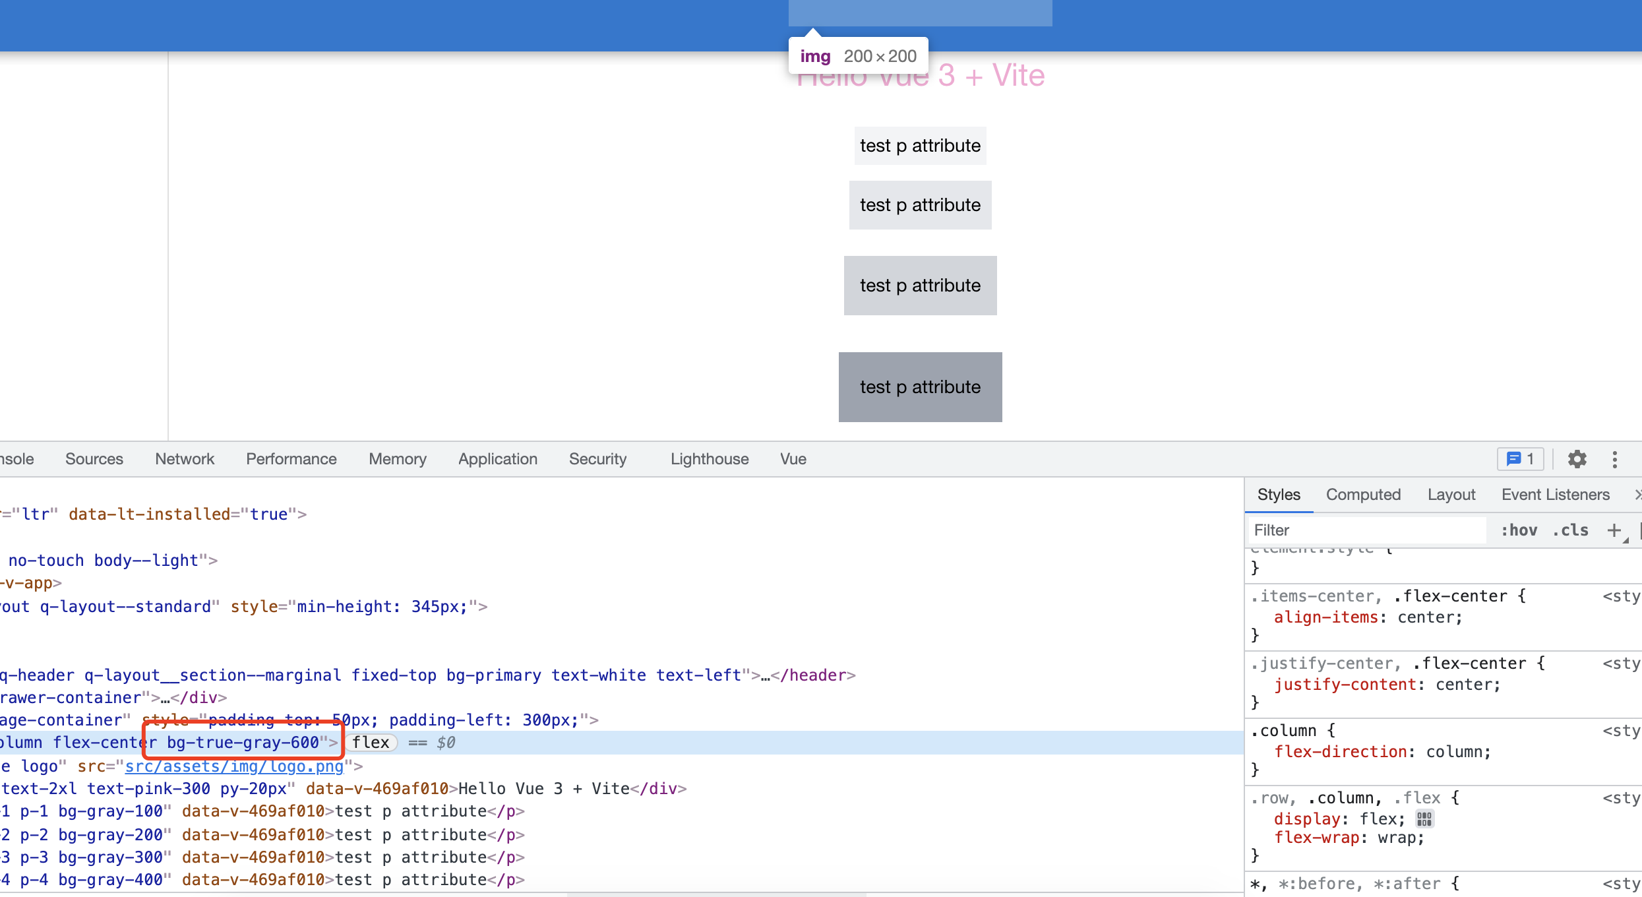This screenshot has width=1642, height=897.
Task: Open DevTools settings with the gear icon
Action: (x=1577, y=459)
